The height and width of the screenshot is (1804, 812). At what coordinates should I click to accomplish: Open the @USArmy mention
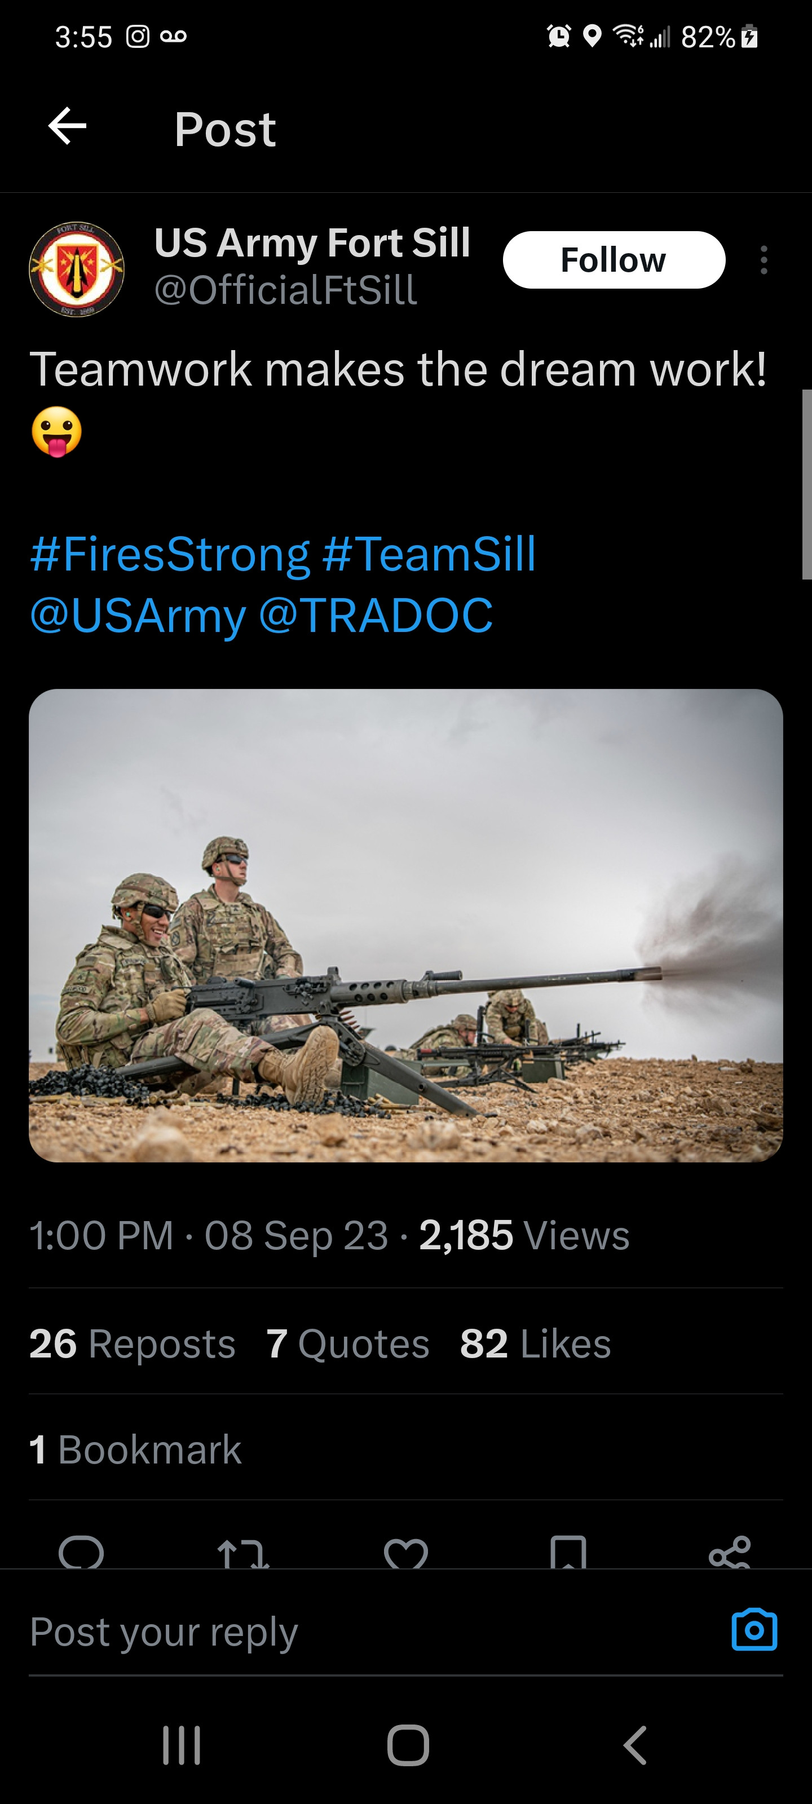[x=138, y=616]
